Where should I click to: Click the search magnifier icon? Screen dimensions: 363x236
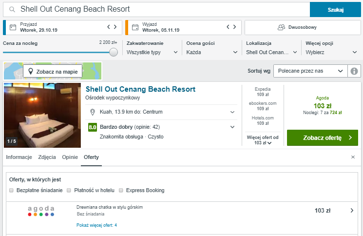(12, 9)
